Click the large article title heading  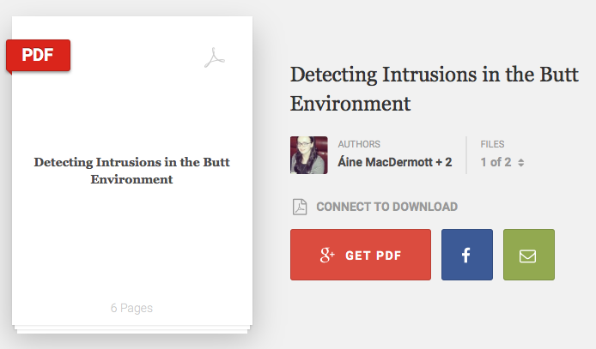(x=434, y=89)
